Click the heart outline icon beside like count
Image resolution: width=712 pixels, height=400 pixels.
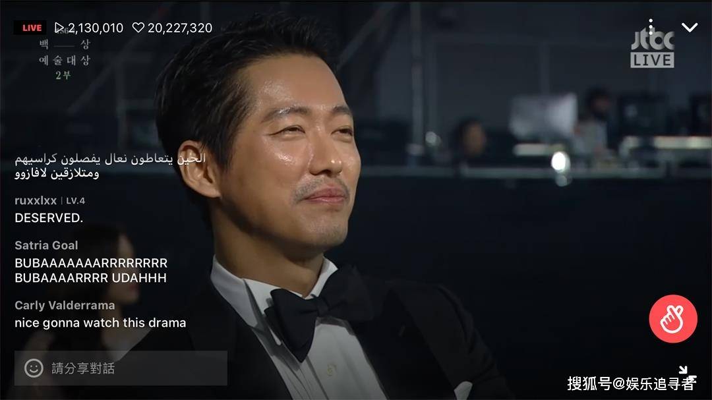click(138, 28)
